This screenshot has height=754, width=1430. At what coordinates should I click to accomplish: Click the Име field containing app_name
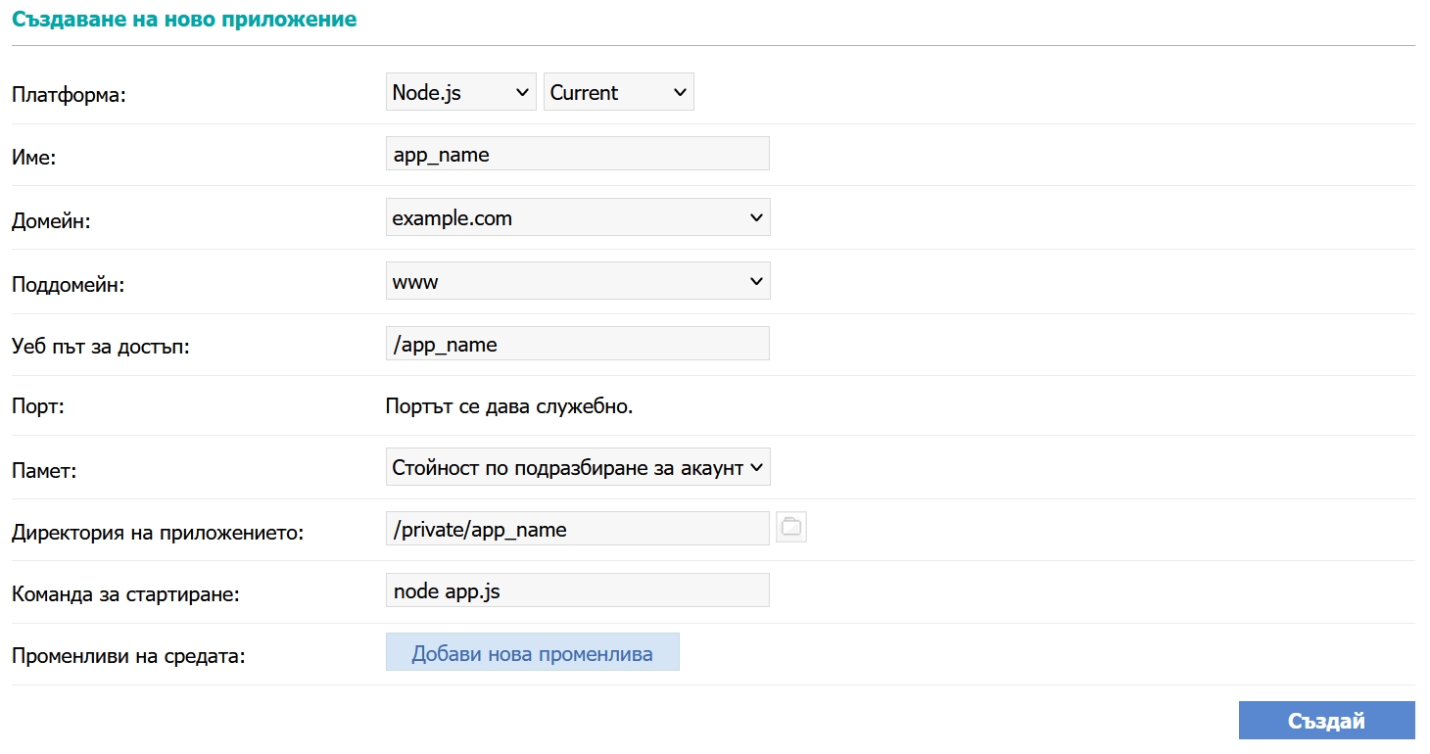(x=578, y=155)
